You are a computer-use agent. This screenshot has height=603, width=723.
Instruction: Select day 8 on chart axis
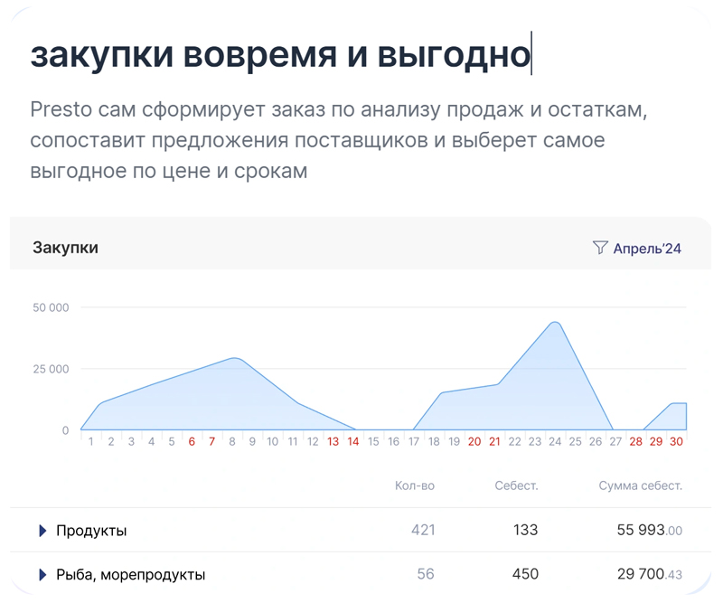[232, 441]
